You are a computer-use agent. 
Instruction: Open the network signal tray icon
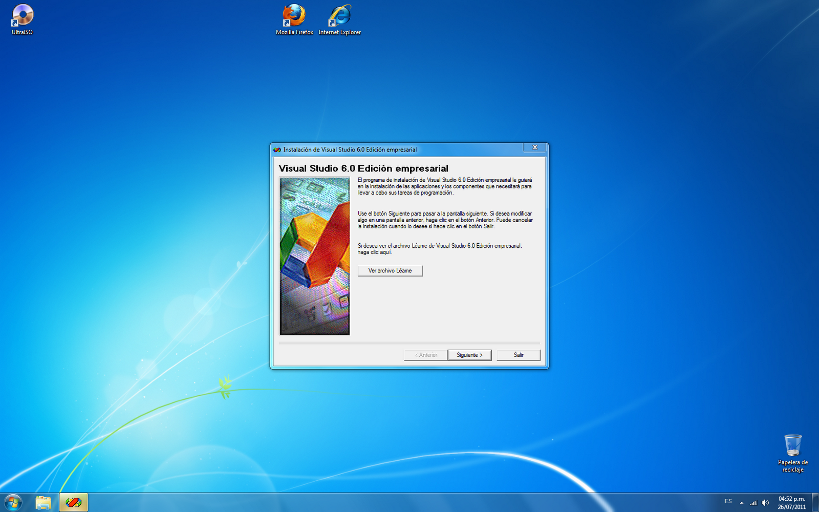[753, 503]
